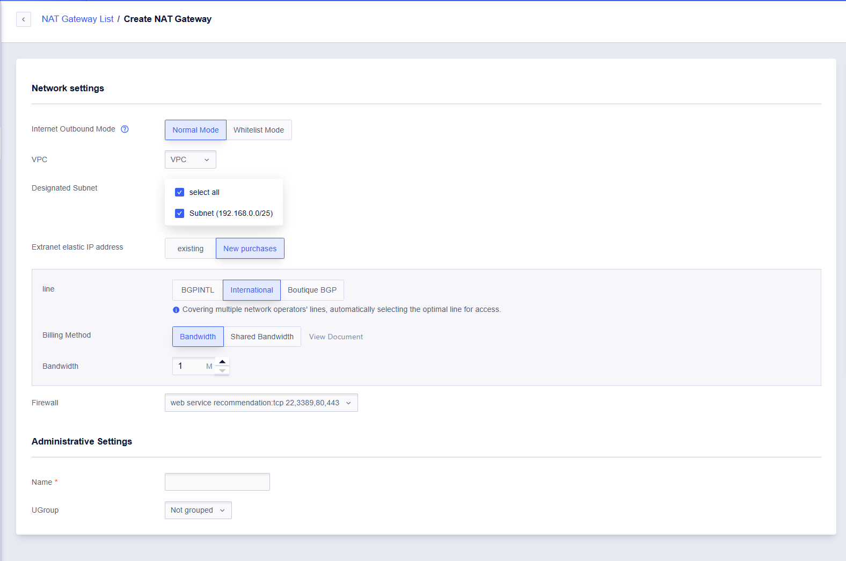Select Whitelist Mode
Screen dimensions: 846x561
(259, 130)
